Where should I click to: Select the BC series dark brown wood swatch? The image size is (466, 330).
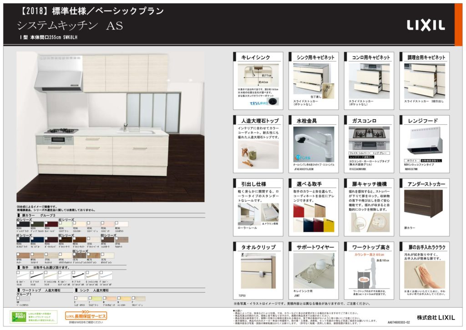tap(65, 239)
